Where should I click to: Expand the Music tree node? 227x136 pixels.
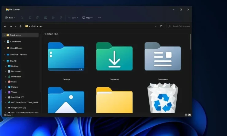click(6, 82)
